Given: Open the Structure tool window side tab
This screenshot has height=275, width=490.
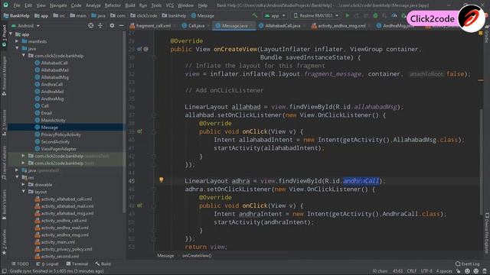Looking at the screenshot, I should pyautogui.click(x=4, y=122).
